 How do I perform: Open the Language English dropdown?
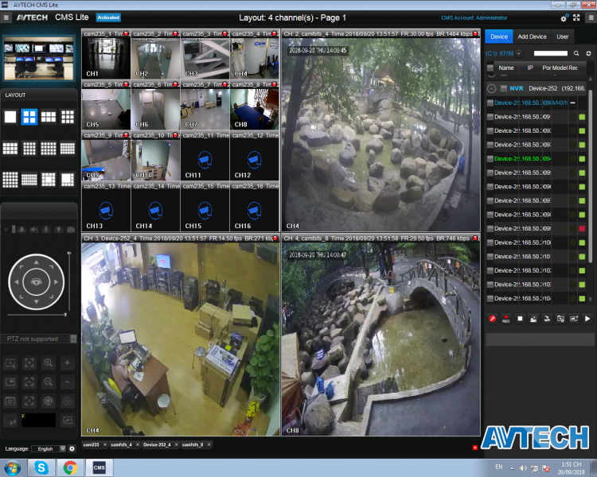(63, 449)
